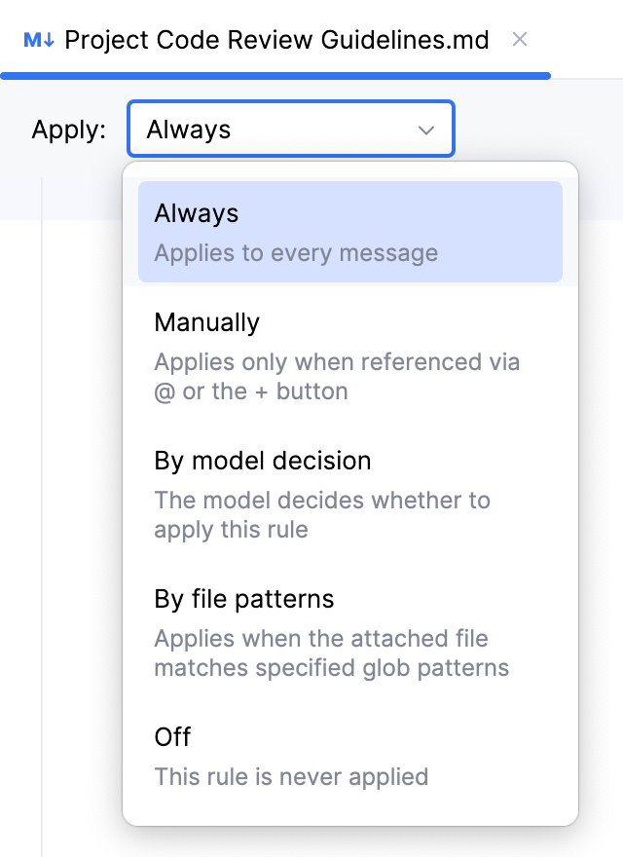Click the blue active-tab indicator bar
Image resolution: width=623 pixels, height=857 pixels.
click(275, 73)
